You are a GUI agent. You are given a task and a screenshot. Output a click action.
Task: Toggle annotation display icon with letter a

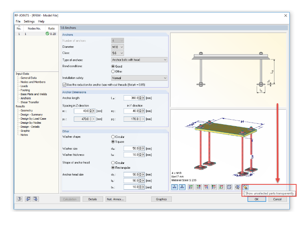click(x=182, y=187)
